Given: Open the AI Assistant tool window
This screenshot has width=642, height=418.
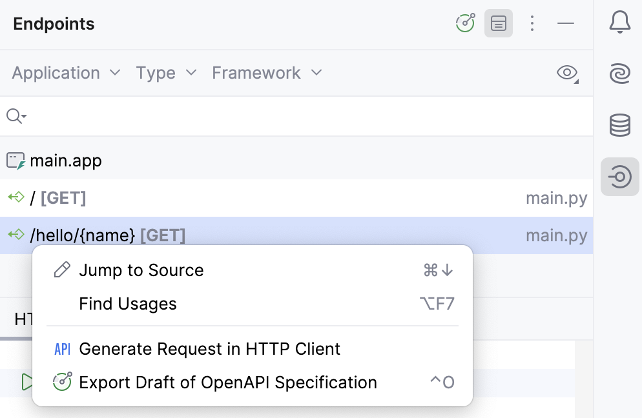Looking at the screenshot, I should coord(619,74).
